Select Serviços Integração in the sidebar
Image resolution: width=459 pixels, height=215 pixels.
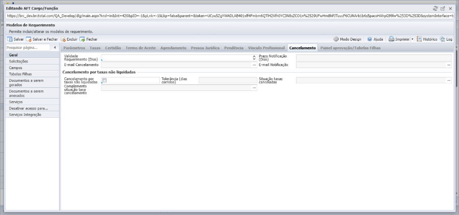[x=32, y=115]
